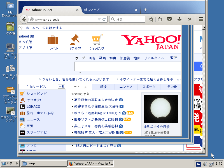Close the Yahoo! JAPAN tab
Image resolution: width=224 pixels, height=168 pixels.
tap(77, 10)
